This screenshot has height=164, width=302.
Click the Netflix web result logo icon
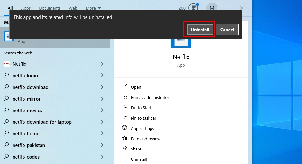coord(6,64)
